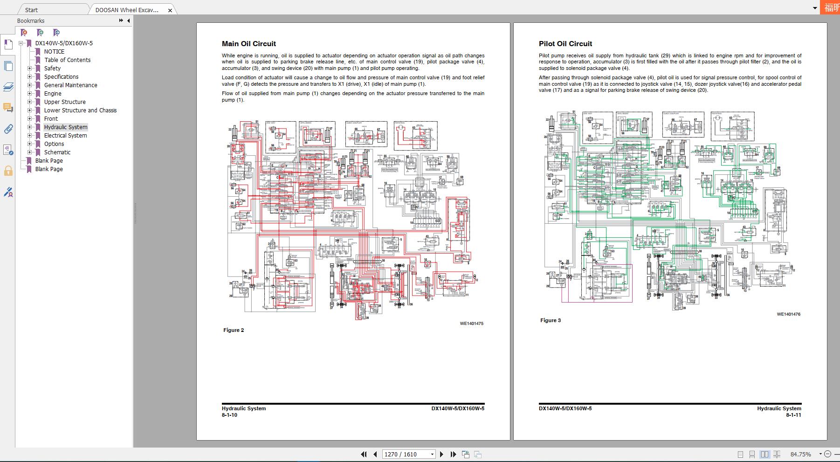Switch to continuous facing view

tap(777, 454)
